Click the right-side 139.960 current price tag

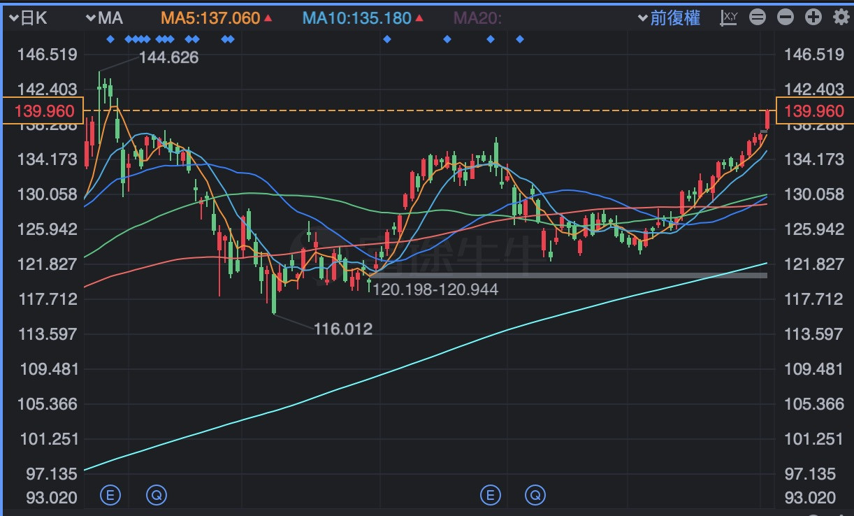pyautogui.click(x=814, y=111)
